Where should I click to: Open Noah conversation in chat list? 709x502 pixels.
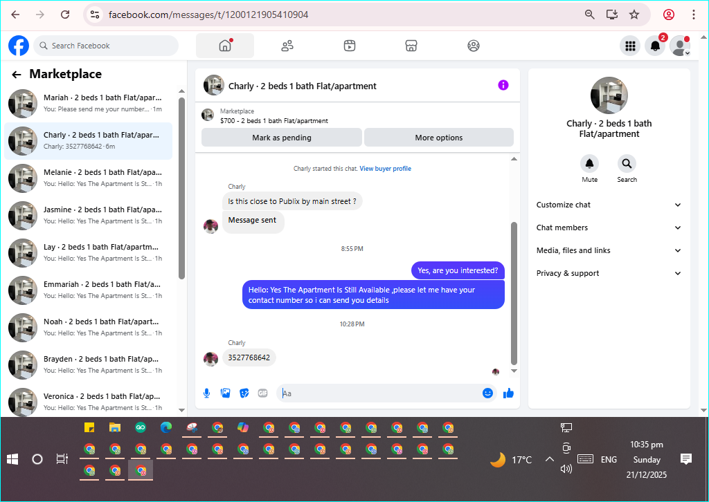pyautogui.click(x=89, y=327)
